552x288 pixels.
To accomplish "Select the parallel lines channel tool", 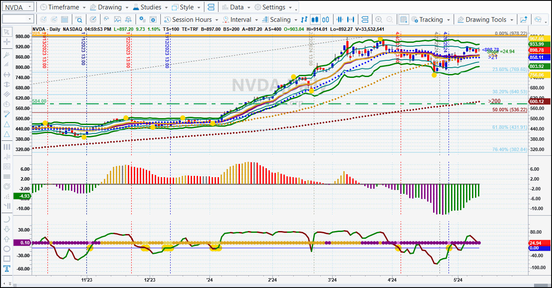I will tap(7, 94).
